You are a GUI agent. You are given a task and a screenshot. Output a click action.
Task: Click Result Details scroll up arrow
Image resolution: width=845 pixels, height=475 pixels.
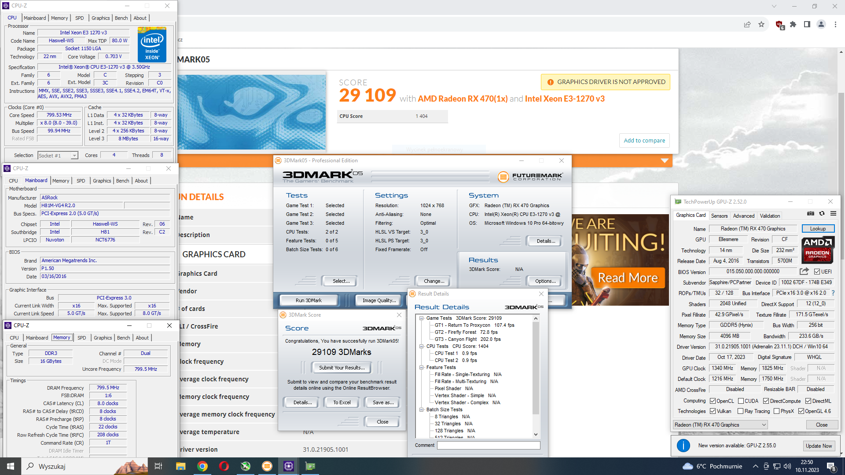point(536,318)
